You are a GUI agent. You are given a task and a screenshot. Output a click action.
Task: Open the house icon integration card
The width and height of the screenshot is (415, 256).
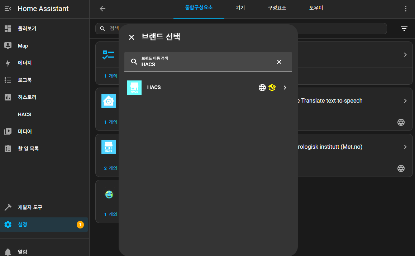click(109, 101)
